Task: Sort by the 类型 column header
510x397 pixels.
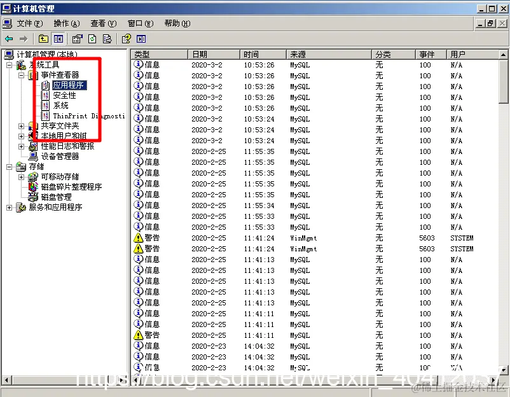Action: (160, 54)
